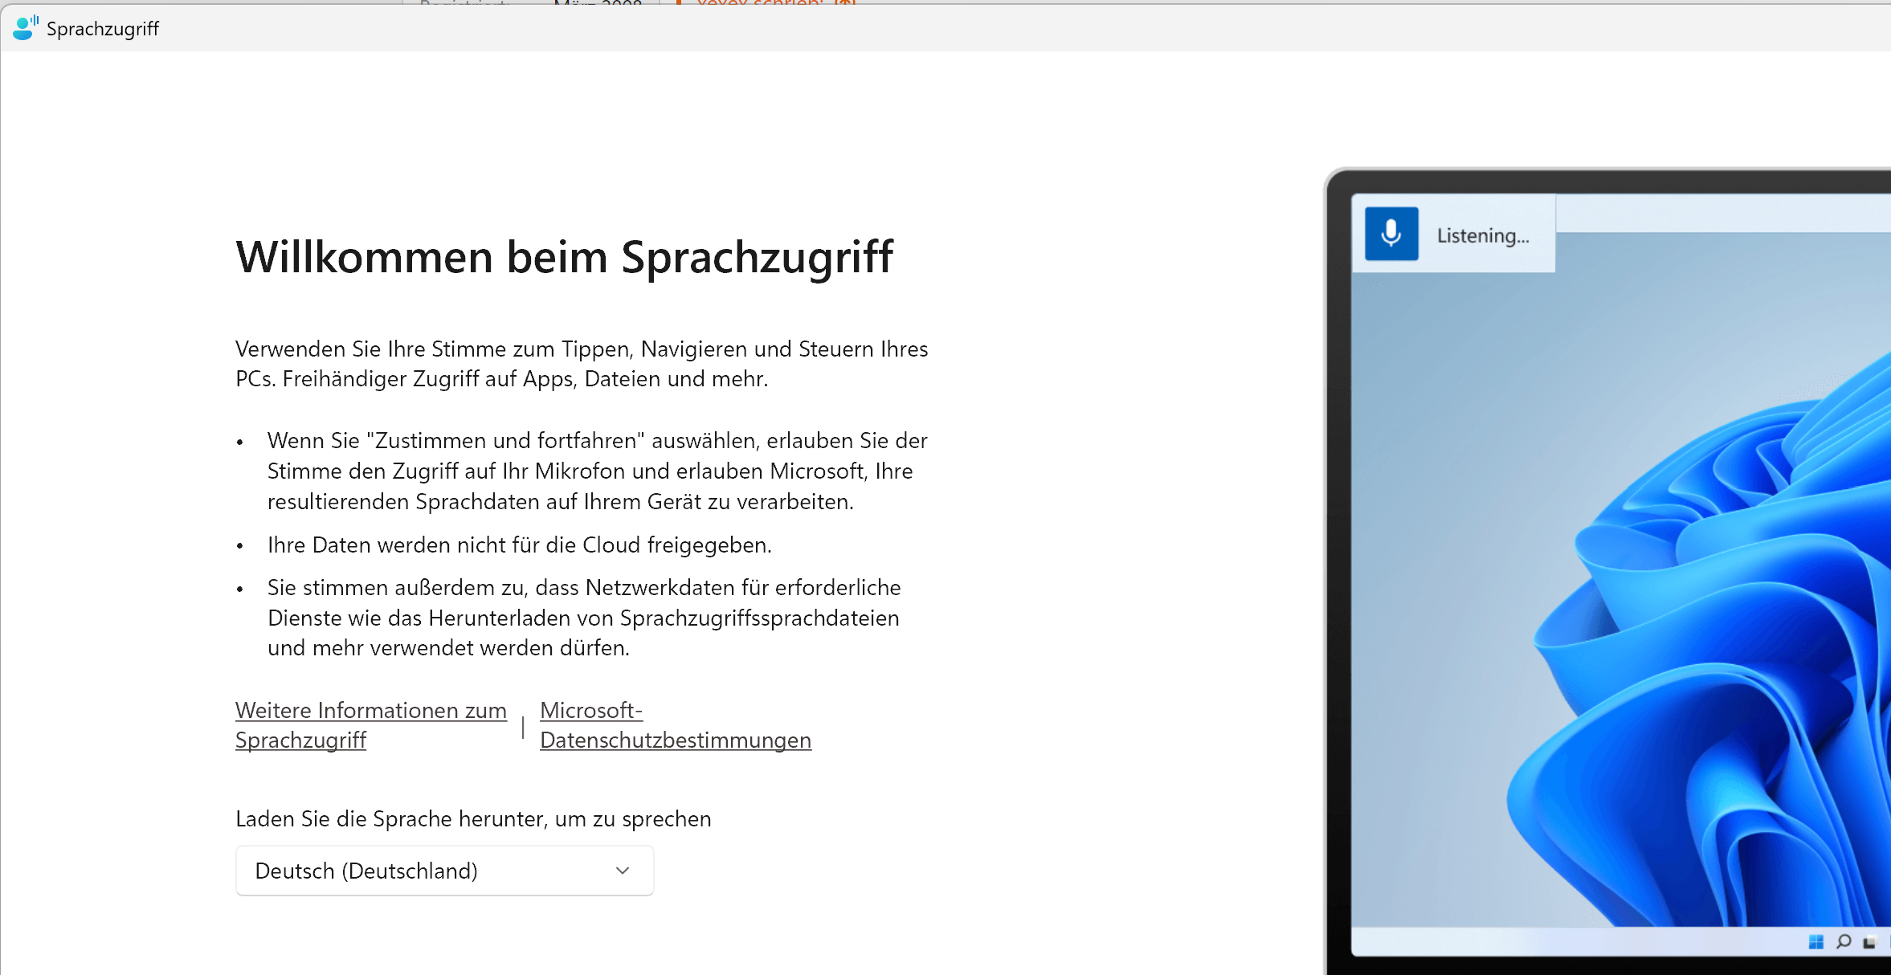Open the Weitere Informationen zum Sprachzugriff link
Image resolution: width=1891 pixels, height=975 pixels.
[x=371, y=725]
